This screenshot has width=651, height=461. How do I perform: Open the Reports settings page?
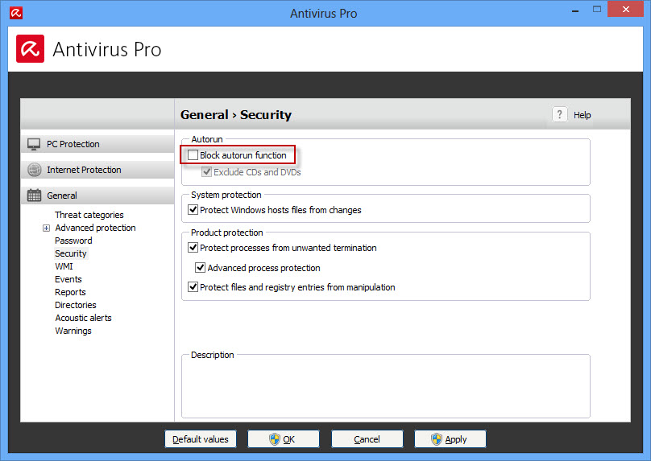point(70,292)
